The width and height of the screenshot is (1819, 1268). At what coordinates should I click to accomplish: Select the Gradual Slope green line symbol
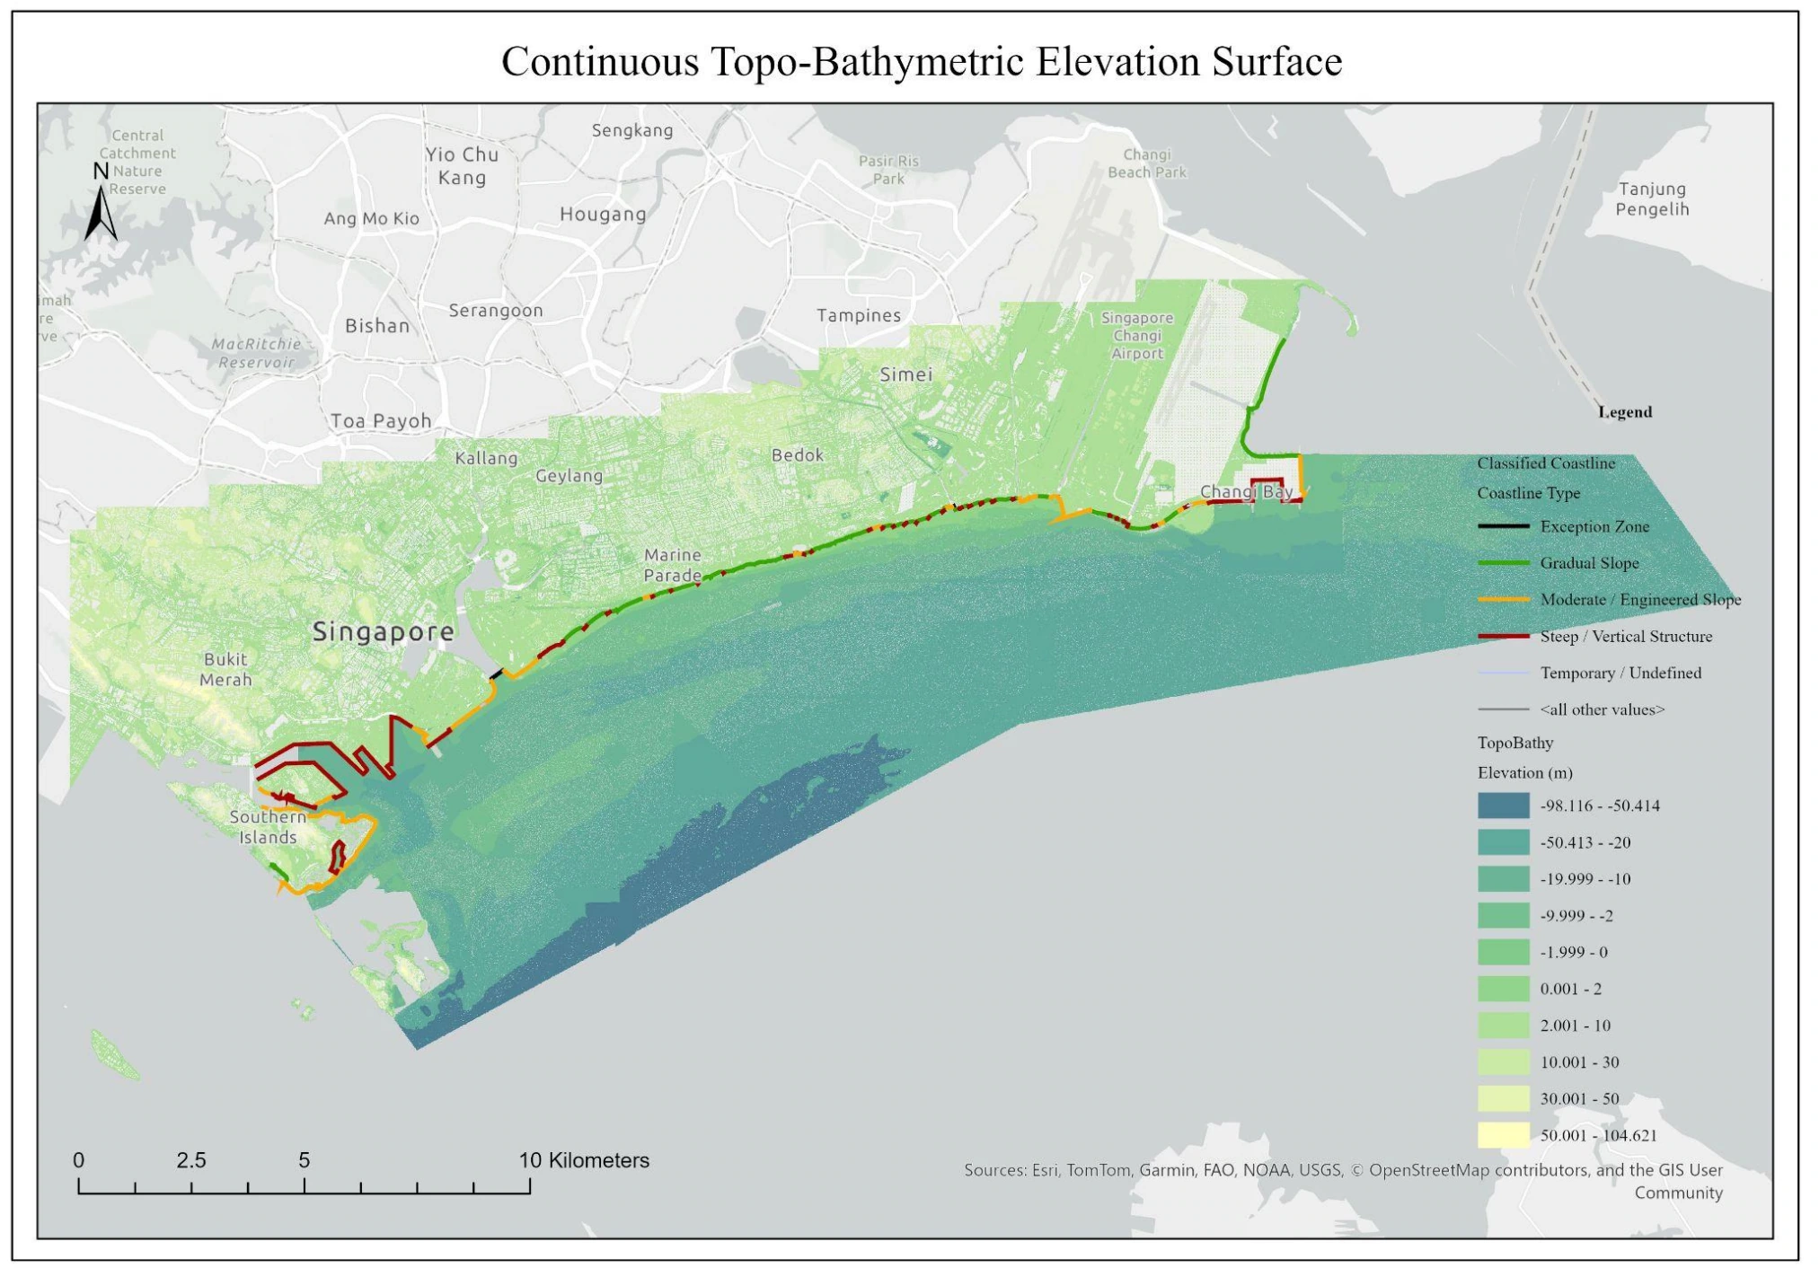(x=1504, y=563)
